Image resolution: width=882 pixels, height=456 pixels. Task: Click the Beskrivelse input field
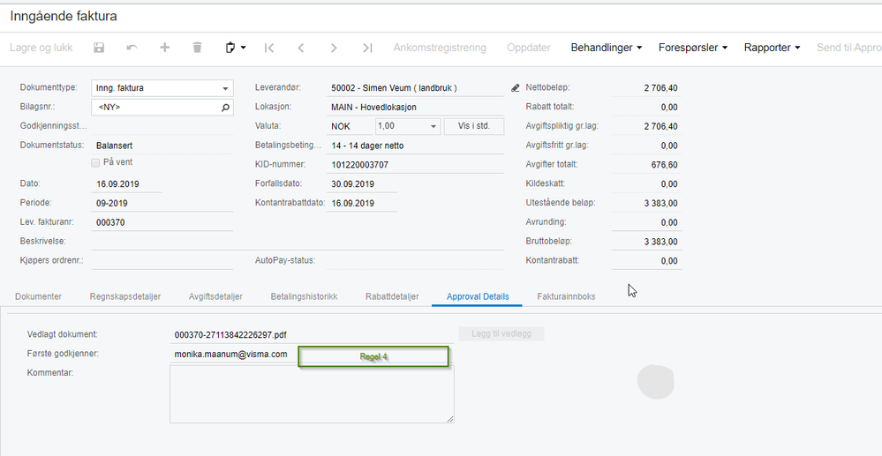click(x=298, y=242)
